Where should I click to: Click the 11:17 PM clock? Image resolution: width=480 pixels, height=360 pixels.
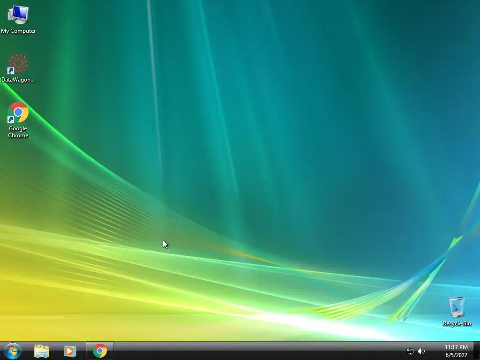(456, 347)
